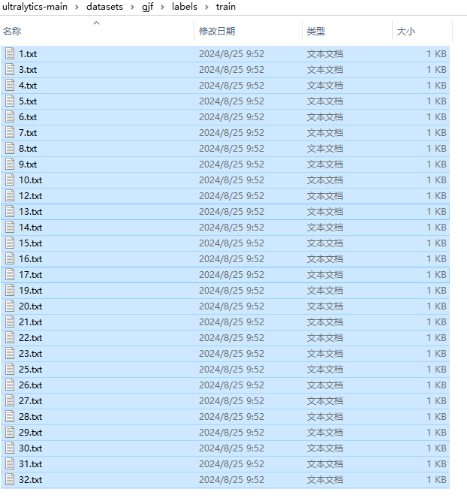Click the 1 KB size of 15.txt

click(436, 243)
